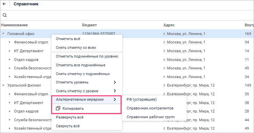Image resolution: width=254 pixels, height=133 pixels.
Task: Collapse the Уральский филиал node
Action: [3, 85]
